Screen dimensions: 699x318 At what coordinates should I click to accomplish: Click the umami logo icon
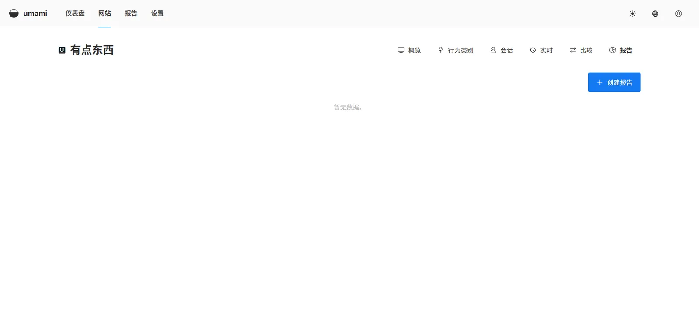(x=14, y=14)
